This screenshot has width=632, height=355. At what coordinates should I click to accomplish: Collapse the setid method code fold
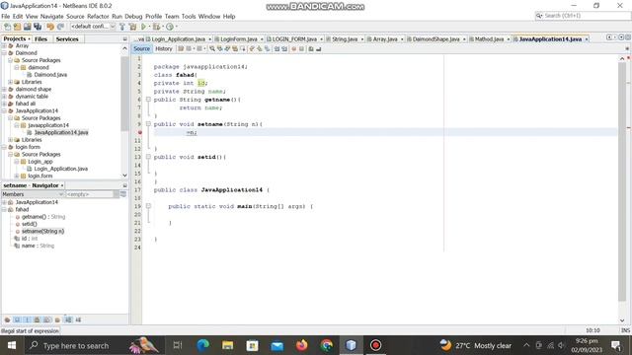148,157
